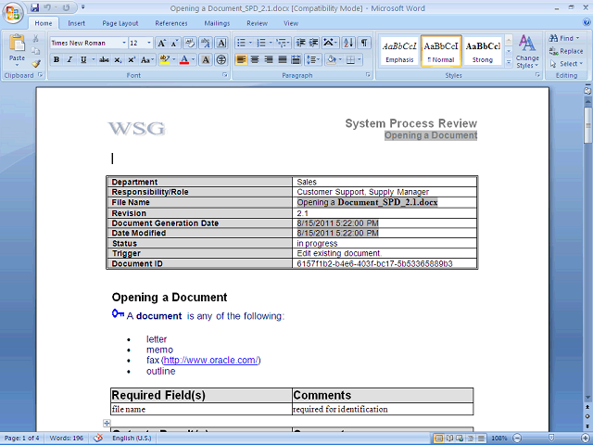
Task: Open Paragraph dialog box launcher
Action: click(368, 75)
